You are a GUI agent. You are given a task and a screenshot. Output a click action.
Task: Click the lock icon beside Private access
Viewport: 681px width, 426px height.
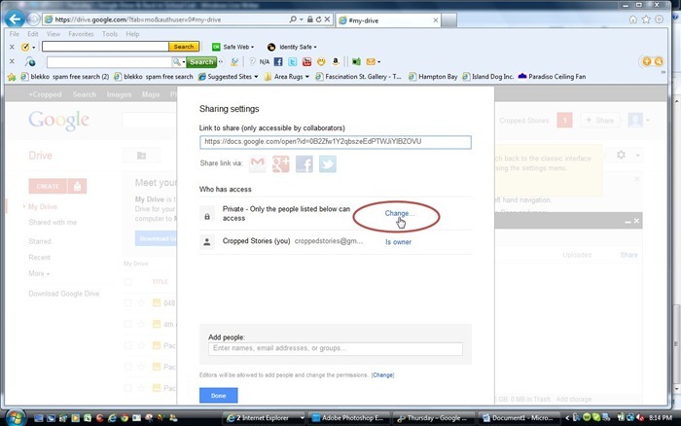[x=207, y=216]
